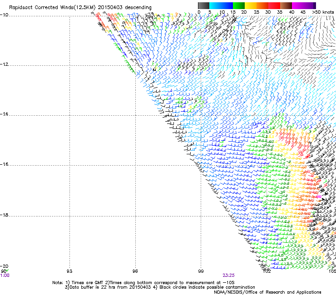Click the 105 longitude axis label
Screen dimensions: 336x295
(332, 271)
